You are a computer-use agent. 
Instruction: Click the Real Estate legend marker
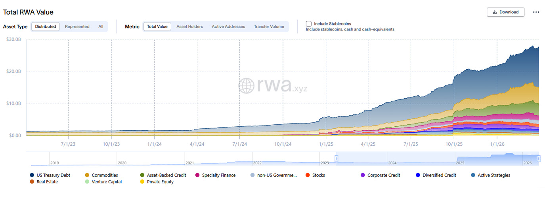point(32,182)
